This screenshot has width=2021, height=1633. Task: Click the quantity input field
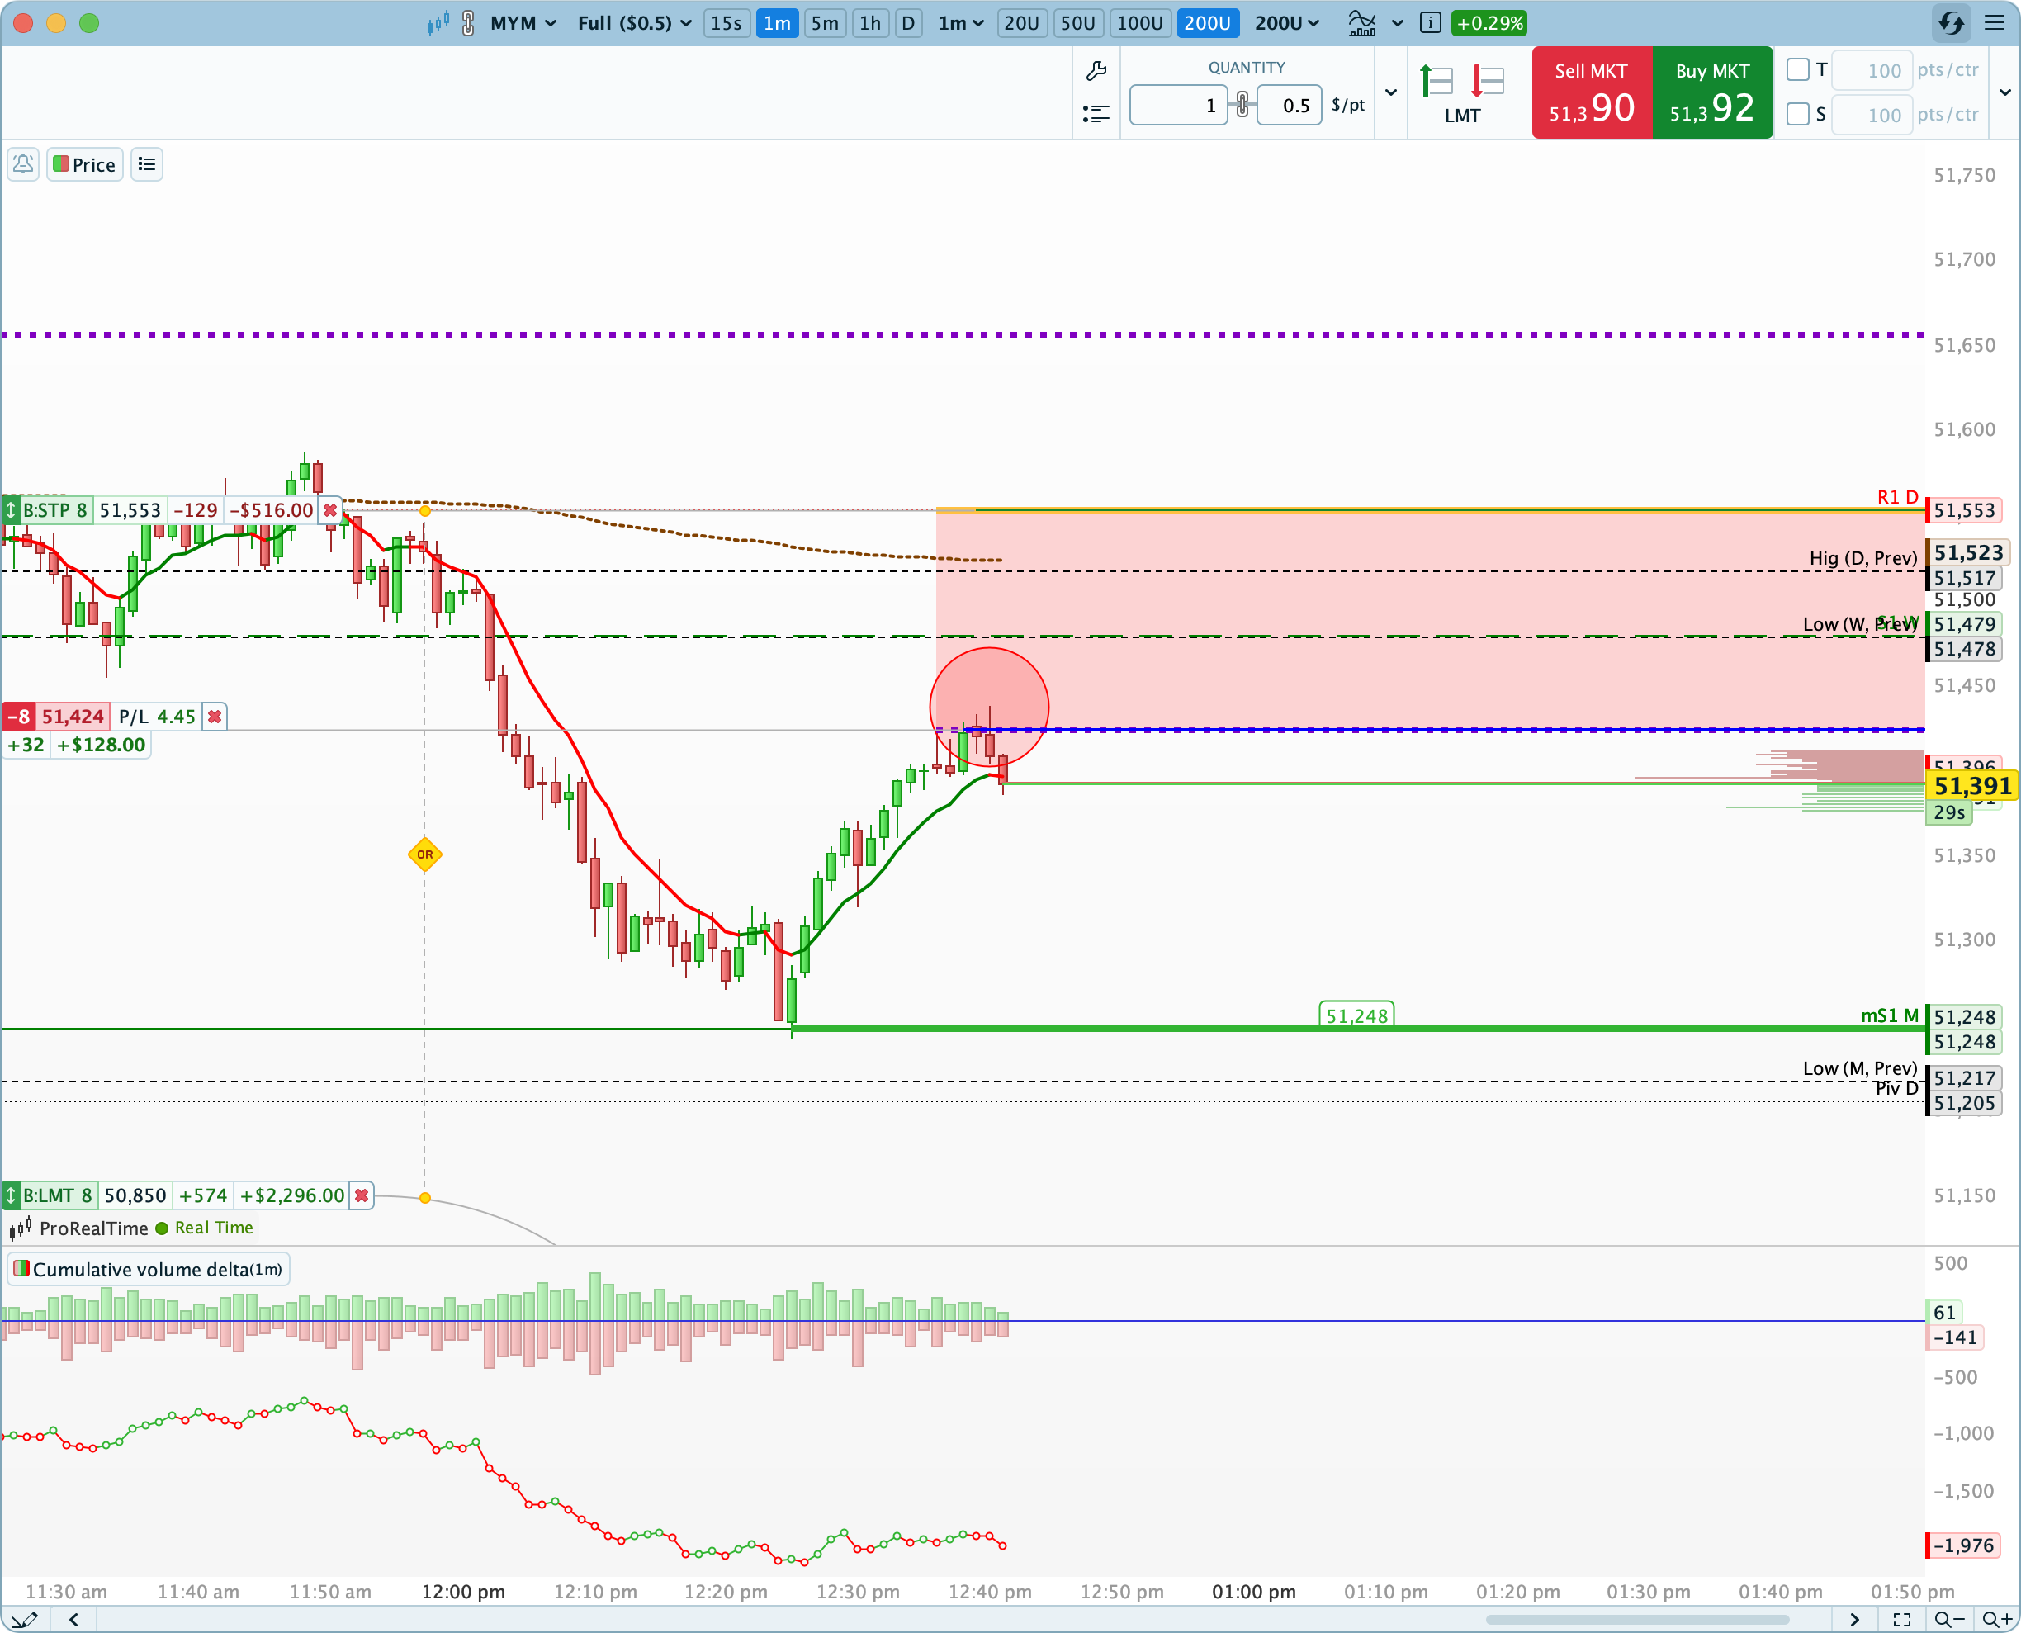1178,104
